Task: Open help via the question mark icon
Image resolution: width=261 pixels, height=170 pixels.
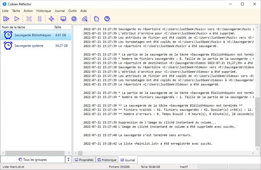Action: (107, 19)
